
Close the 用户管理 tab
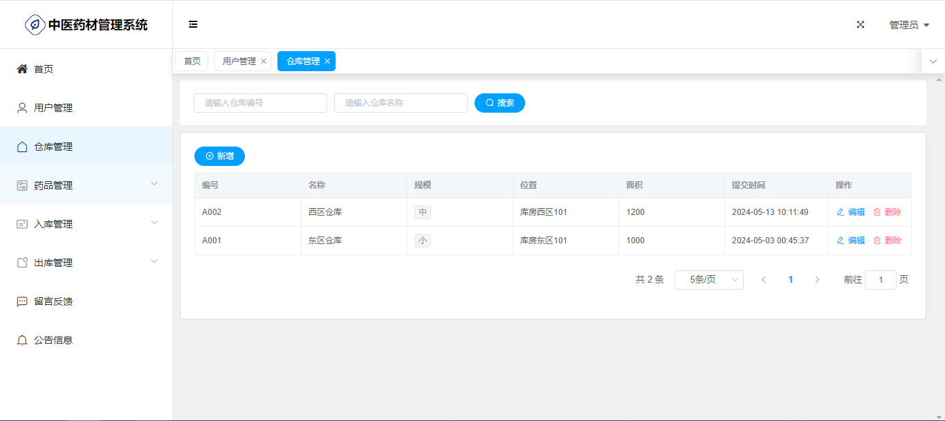(264, 62)
